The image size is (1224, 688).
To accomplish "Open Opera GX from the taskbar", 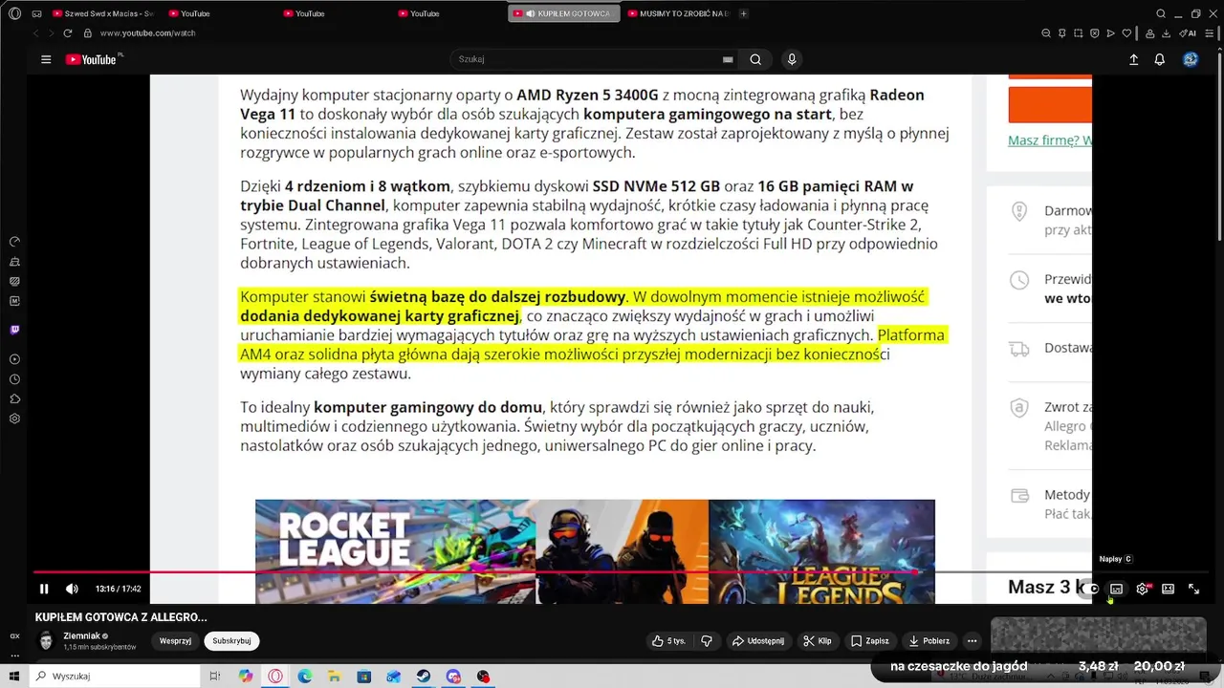I will pos(275,677).
